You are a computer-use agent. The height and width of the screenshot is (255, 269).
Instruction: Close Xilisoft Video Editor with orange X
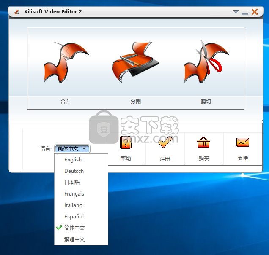tap(255, 12)
